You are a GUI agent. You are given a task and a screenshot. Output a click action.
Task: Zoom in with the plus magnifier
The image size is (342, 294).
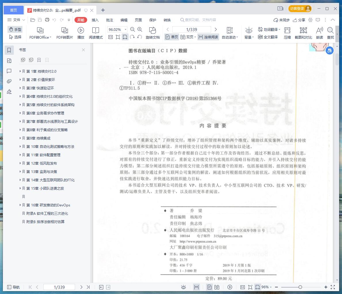coord(140,29)
